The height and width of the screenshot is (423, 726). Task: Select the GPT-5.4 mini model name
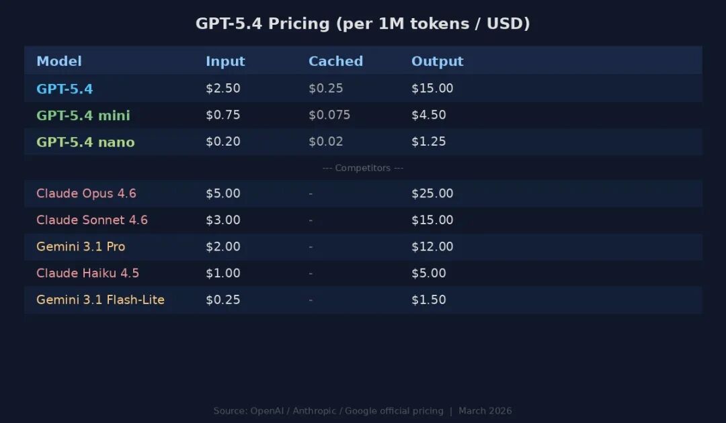click(83, 115)
